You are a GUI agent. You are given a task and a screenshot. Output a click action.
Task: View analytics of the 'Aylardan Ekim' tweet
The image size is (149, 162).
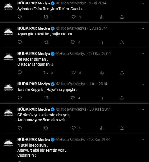point(102,17)
